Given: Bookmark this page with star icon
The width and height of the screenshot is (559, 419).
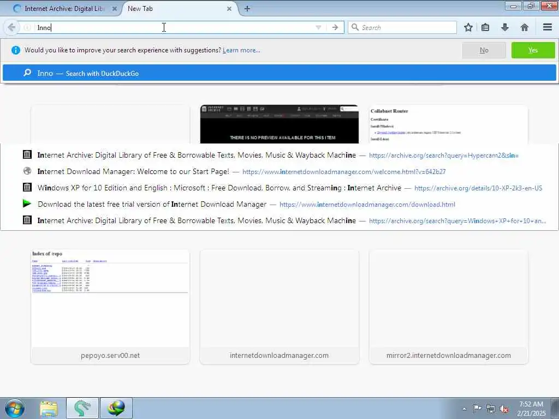Looking at the screenshot, I should coord(468,27).
